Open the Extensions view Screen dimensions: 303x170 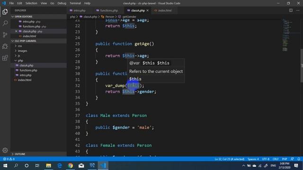point(5,58)
